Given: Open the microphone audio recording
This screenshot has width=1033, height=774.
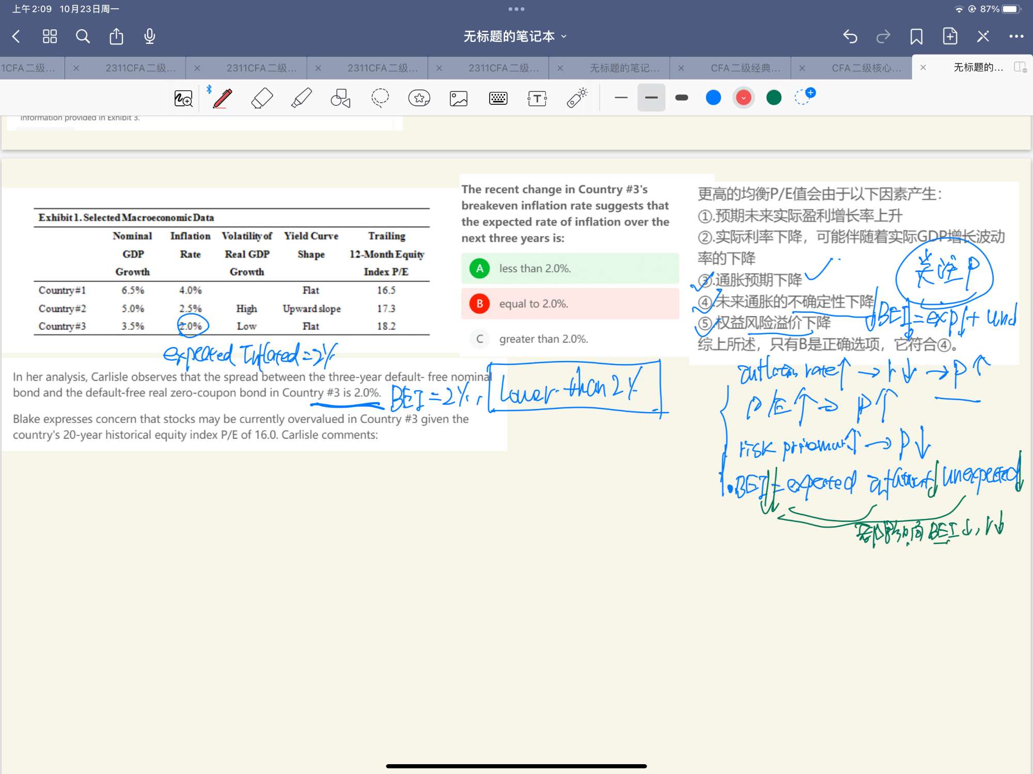Looking at the screenshot, I should (150, 36).
